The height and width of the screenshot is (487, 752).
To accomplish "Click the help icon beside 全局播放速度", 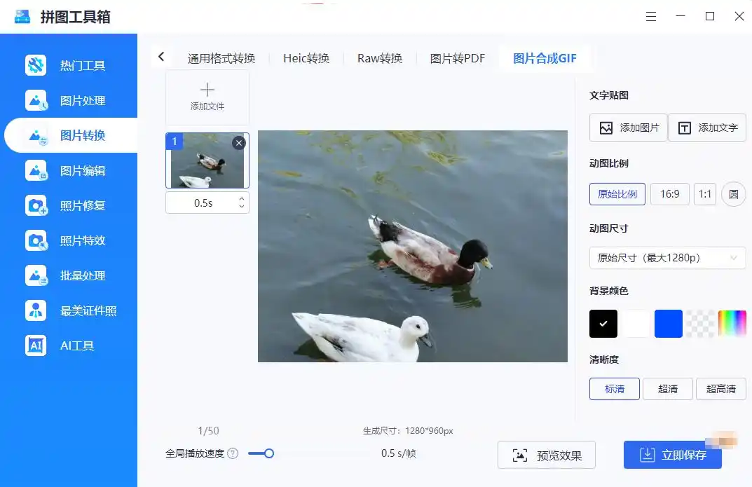I will [x=233, y=453].
